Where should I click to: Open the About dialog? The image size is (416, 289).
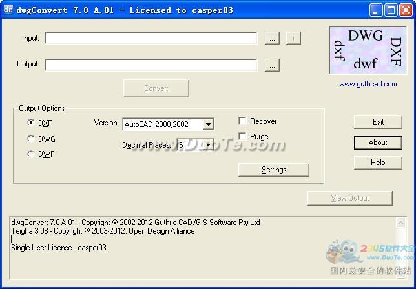click(378, 143)
